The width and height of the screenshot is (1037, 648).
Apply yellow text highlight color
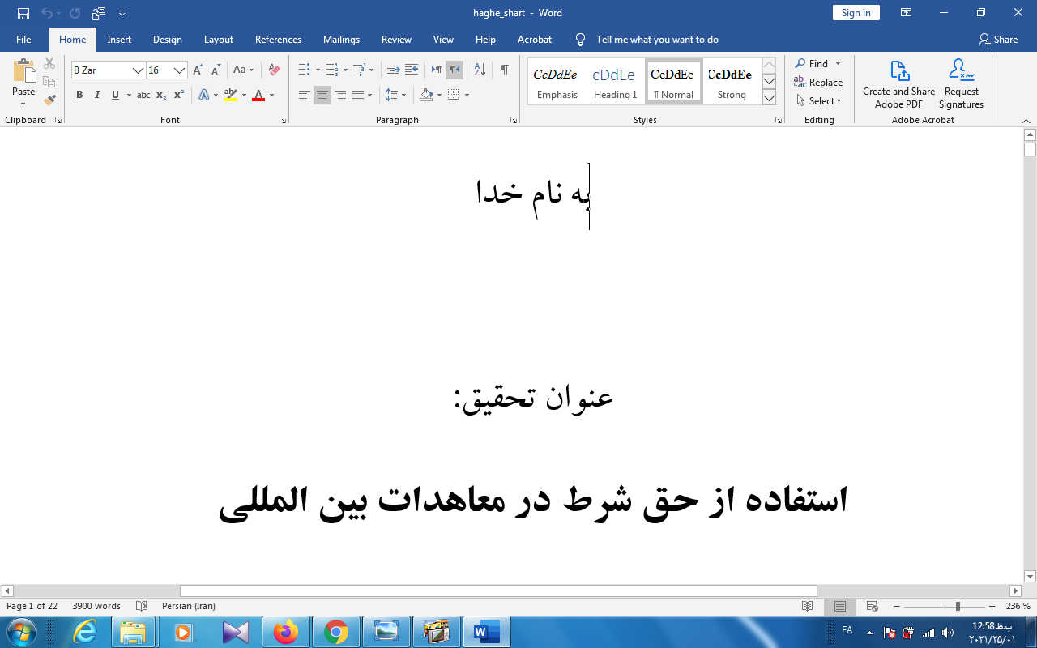(x=230, y=96)
